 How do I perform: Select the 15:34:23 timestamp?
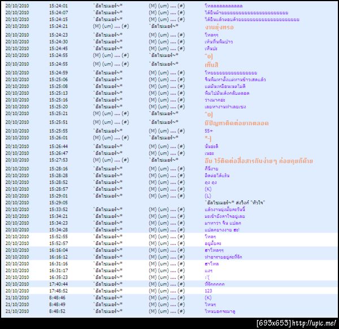pyautogui.click(x=58, y=223)
